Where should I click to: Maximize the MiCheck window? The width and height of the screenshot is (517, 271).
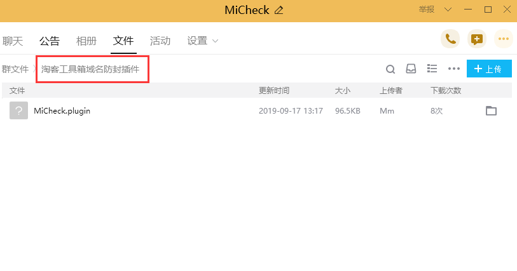pos(488,10)
